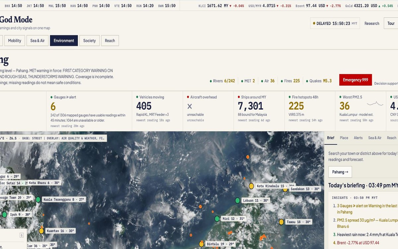This screenshot has height=249, width=398.
Task: Open the Sea & Air top navigation tab
Action: pos(37,41)
